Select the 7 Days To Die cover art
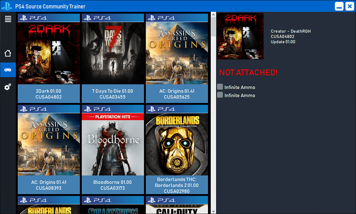The image size is (356, 214). click(x=113, y=53)
